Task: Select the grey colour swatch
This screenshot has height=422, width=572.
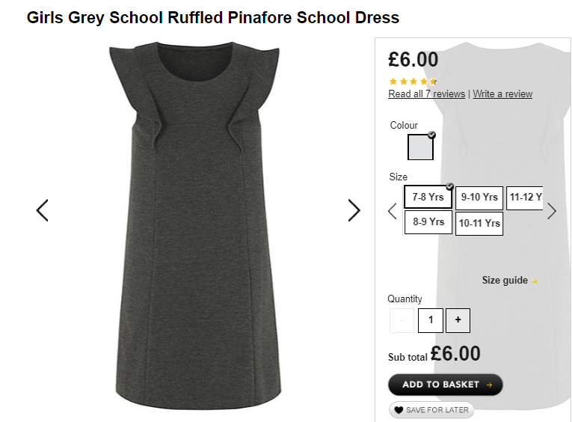Action: coord(420,147)
